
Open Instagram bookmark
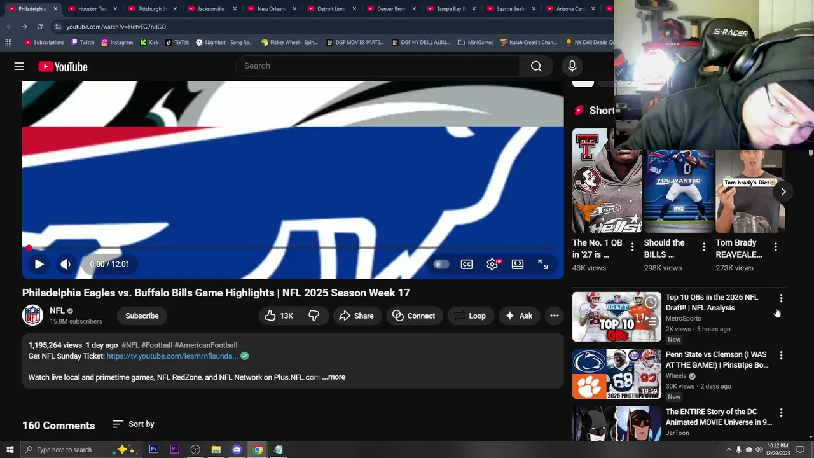point(117,43)
